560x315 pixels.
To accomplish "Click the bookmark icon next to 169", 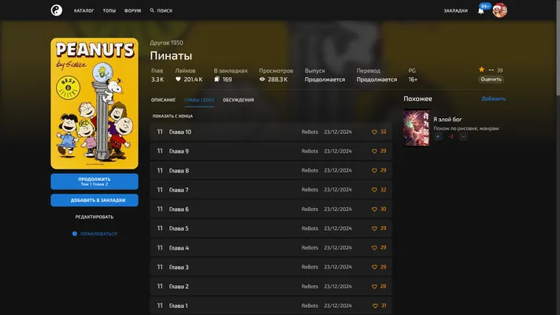I will tap(217, 80).
